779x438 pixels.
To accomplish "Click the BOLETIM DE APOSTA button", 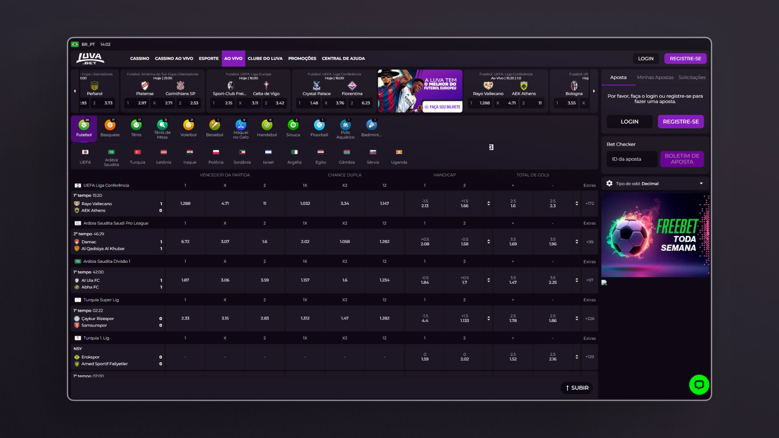I will [x=682, y=159].
